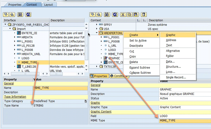The width and height of the screenshot is (211, 129).
Task: Click Copy icon in Context toolbar
Action: coord(129,14)
